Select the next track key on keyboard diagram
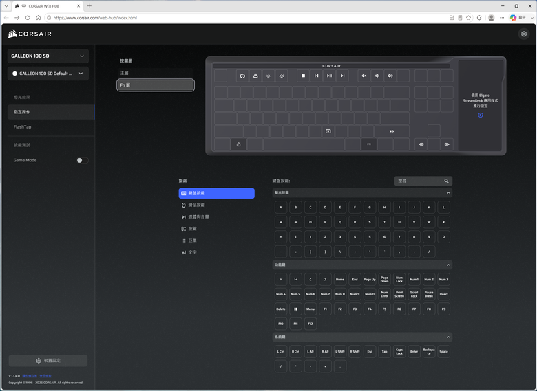Viewport: 537px width, 391px height. click(x=342, y=76)
